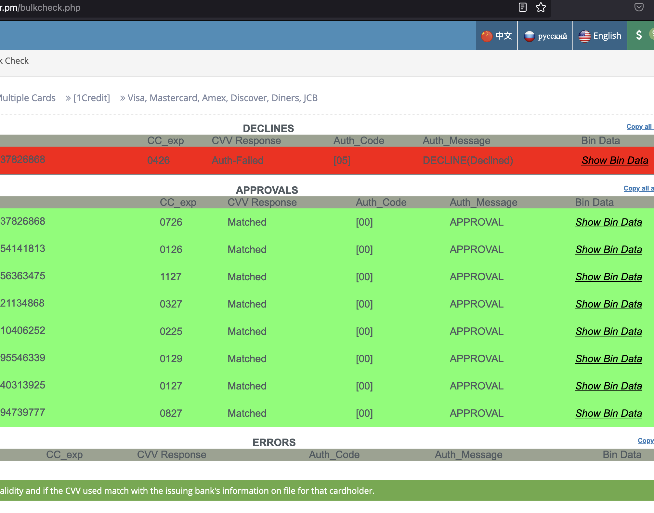The image size is (654, 513).
Task: Show Bin Data for 0327 expiry card
Action: click(x=608, y=304)
